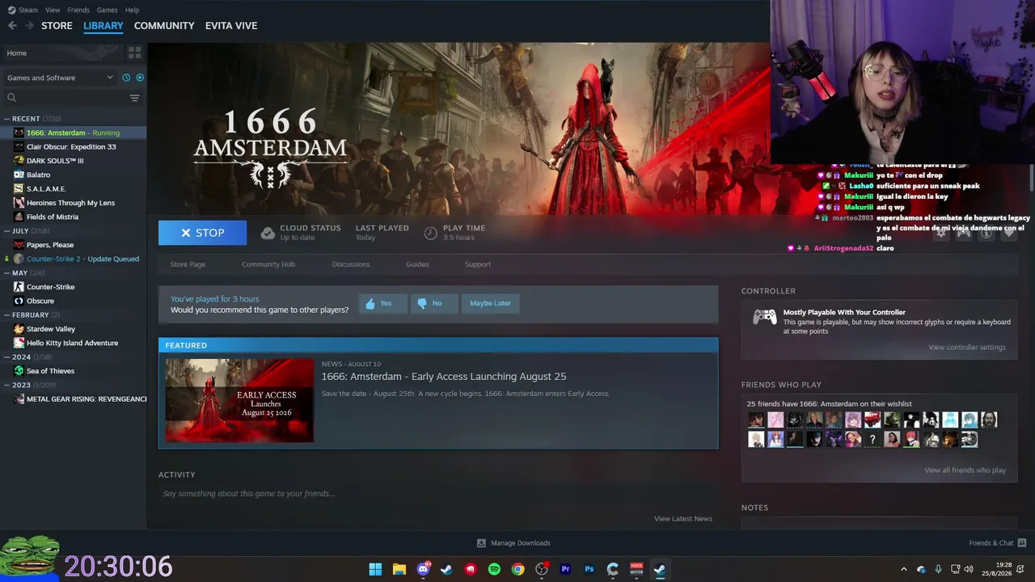Open Stardew Valley from the library
Viewport: 1035px width, 582px height.
tap(51, 329)
